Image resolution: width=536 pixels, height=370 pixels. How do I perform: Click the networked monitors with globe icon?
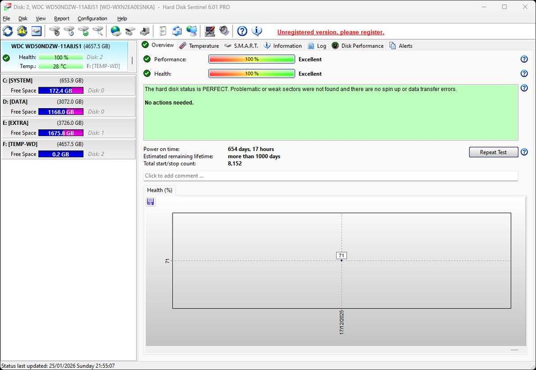(x=191, y=32)
